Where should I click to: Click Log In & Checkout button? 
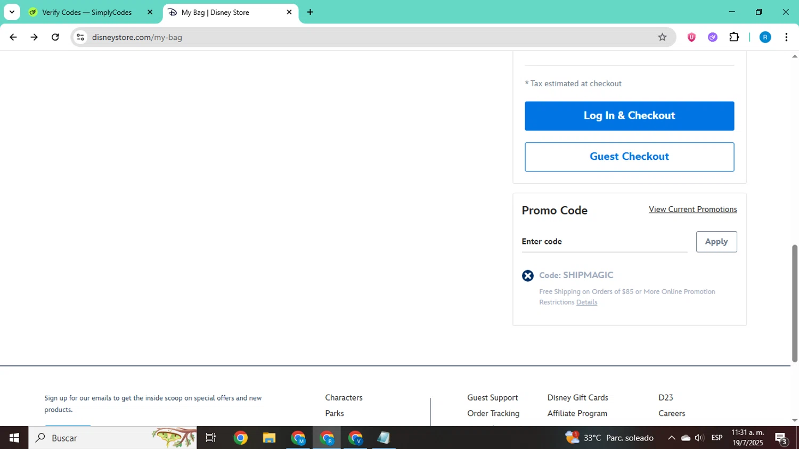click(629, 116)
